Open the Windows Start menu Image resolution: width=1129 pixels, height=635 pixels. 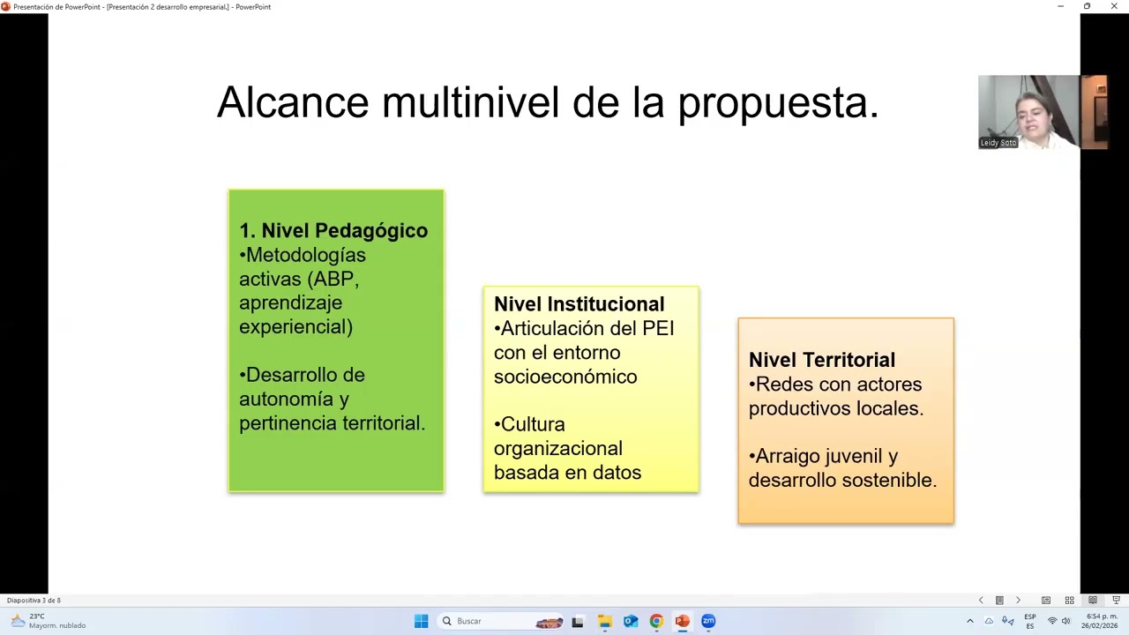[421, 621]
